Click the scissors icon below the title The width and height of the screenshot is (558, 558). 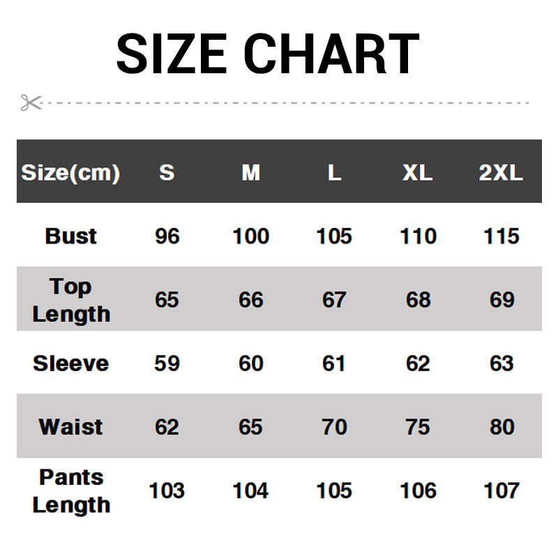click(31, 103)
